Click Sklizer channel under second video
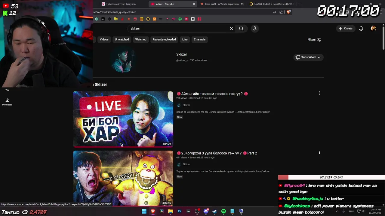Screen dimensions: 385x216 pos(186,164)
